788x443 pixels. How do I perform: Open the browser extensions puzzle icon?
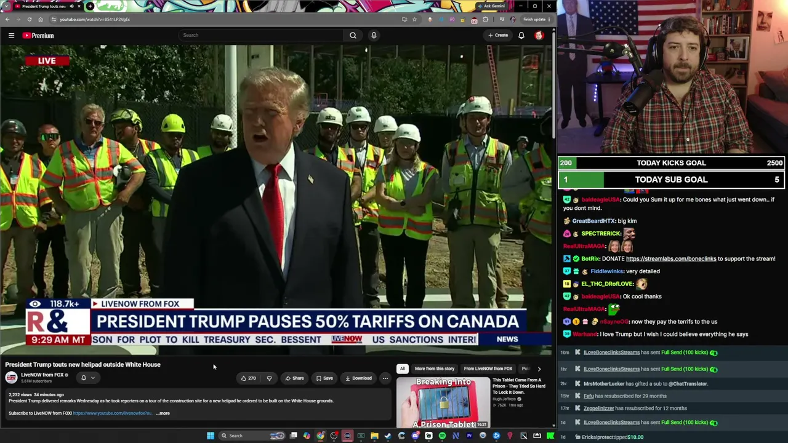click(485, 19)
